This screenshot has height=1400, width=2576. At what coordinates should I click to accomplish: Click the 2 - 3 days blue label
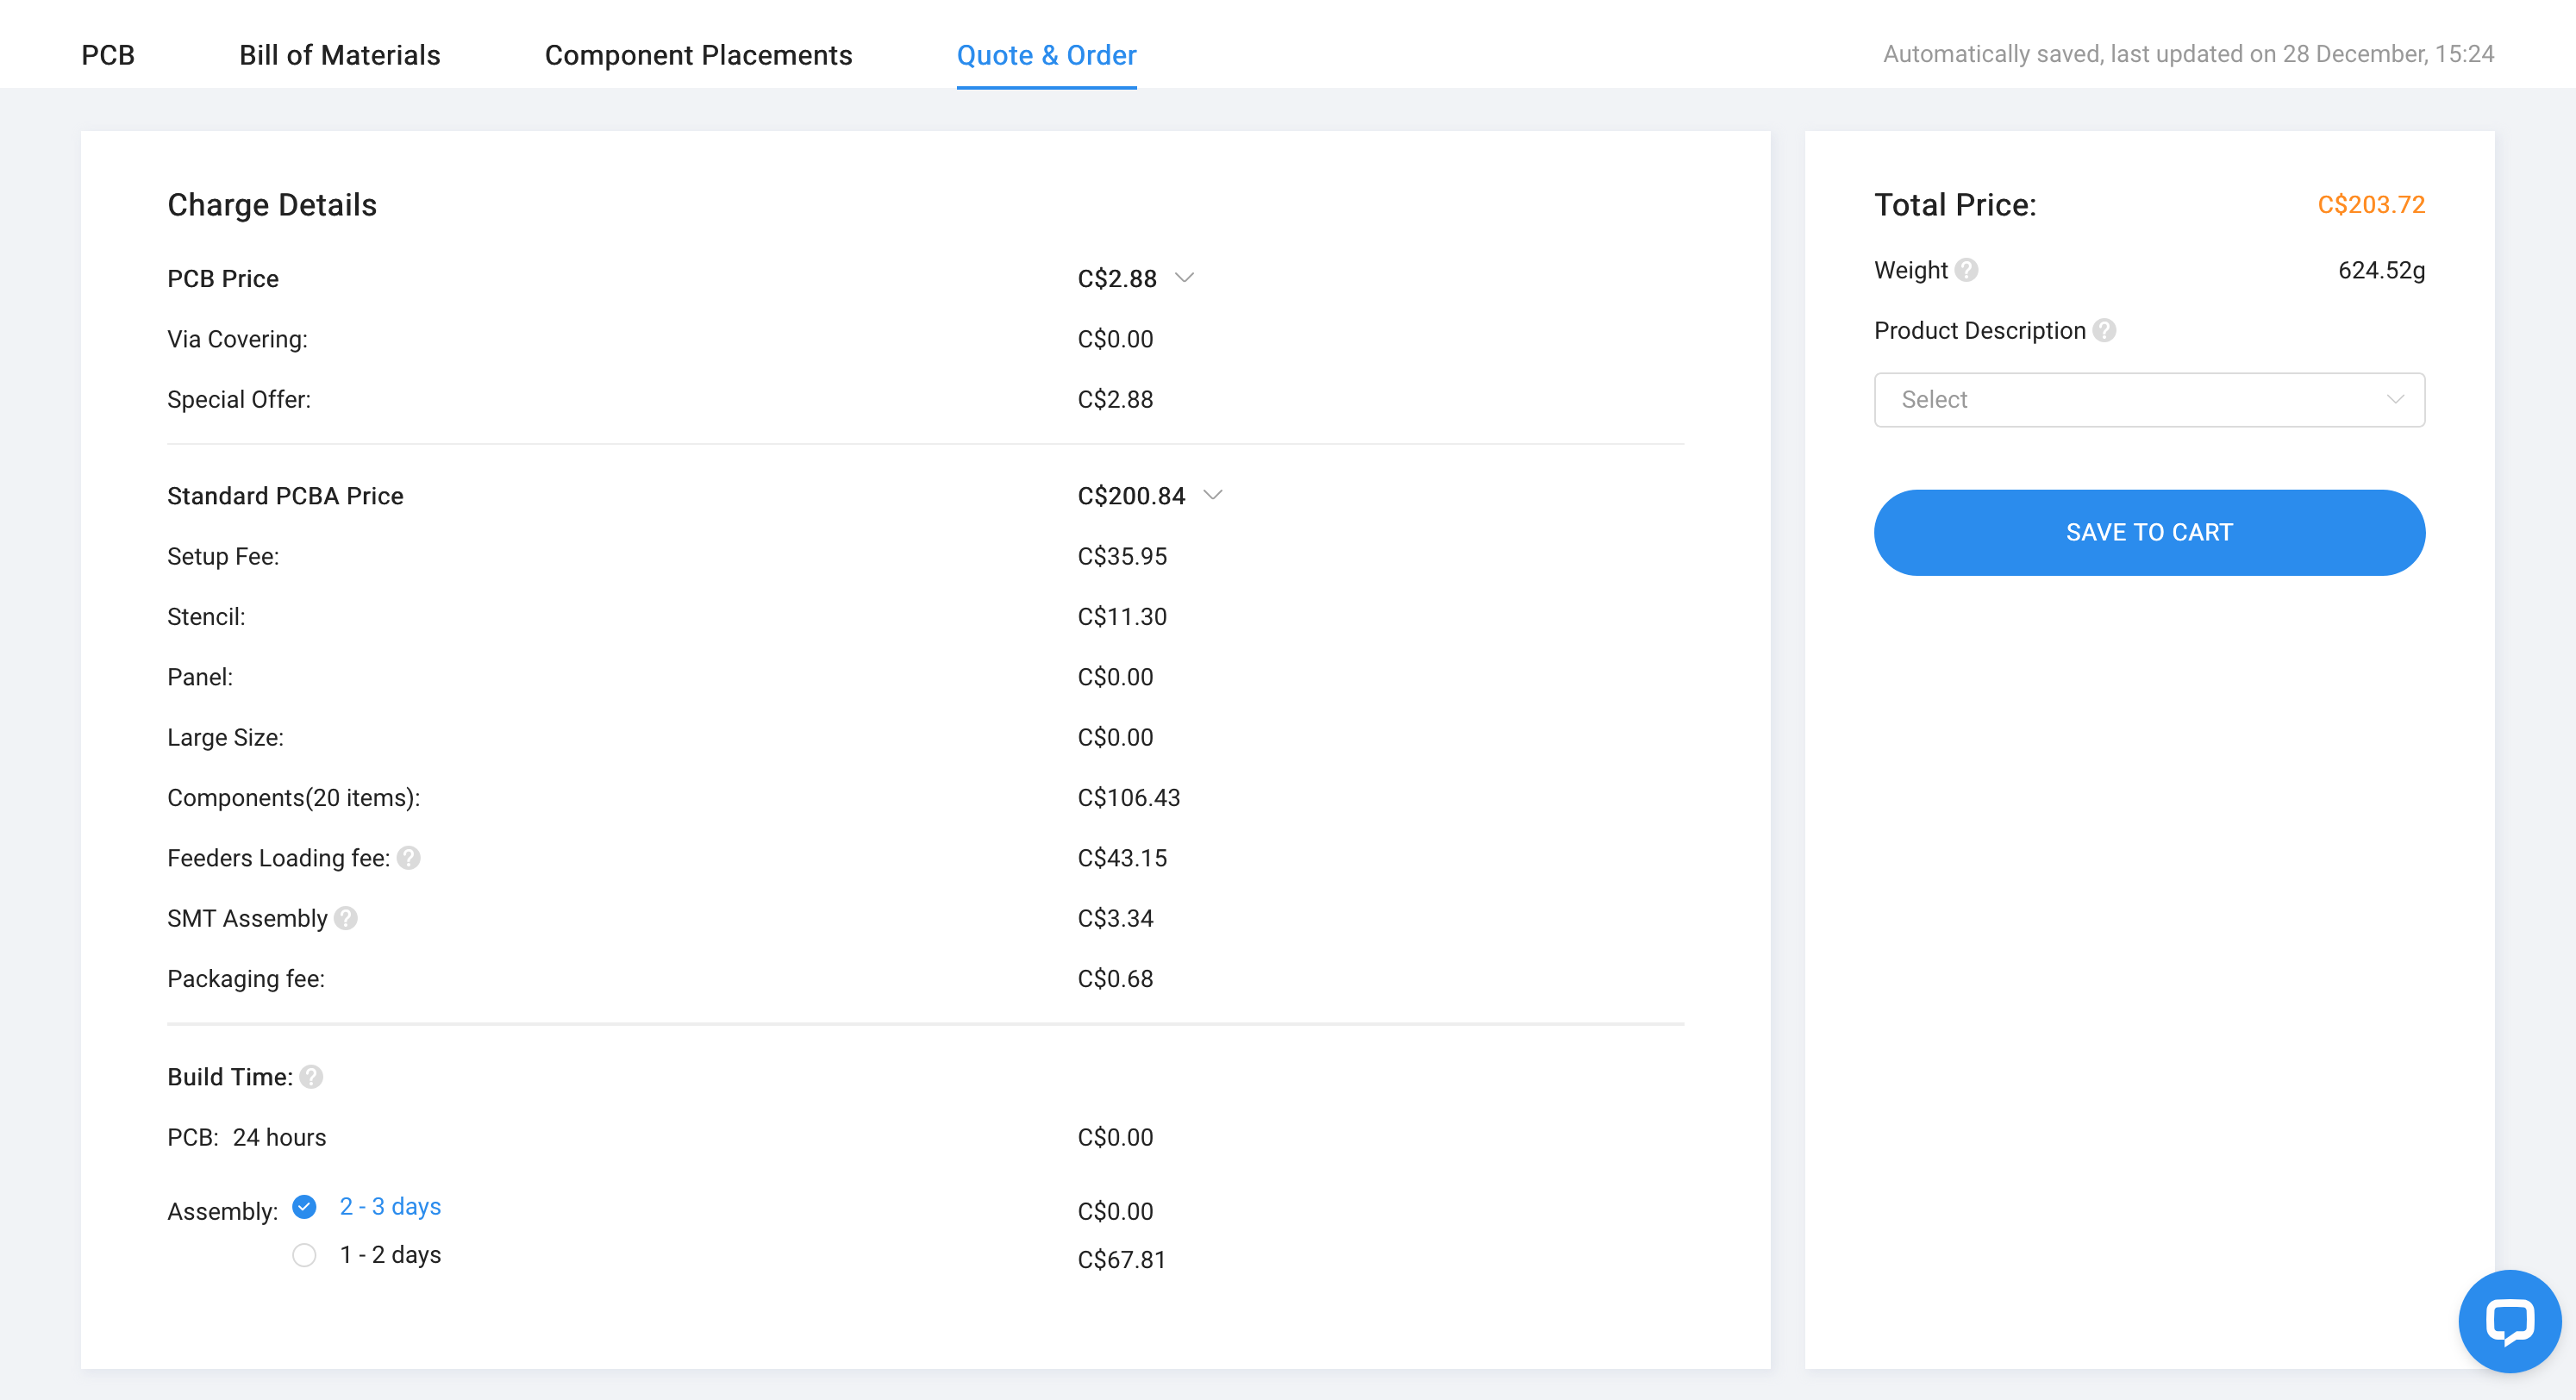click(390, 1207)
